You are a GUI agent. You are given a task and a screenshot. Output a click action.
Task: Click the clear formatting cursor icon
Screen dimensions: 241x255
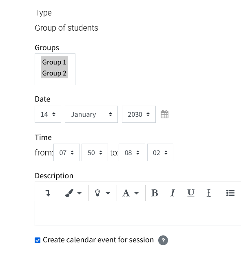(209, 193)
